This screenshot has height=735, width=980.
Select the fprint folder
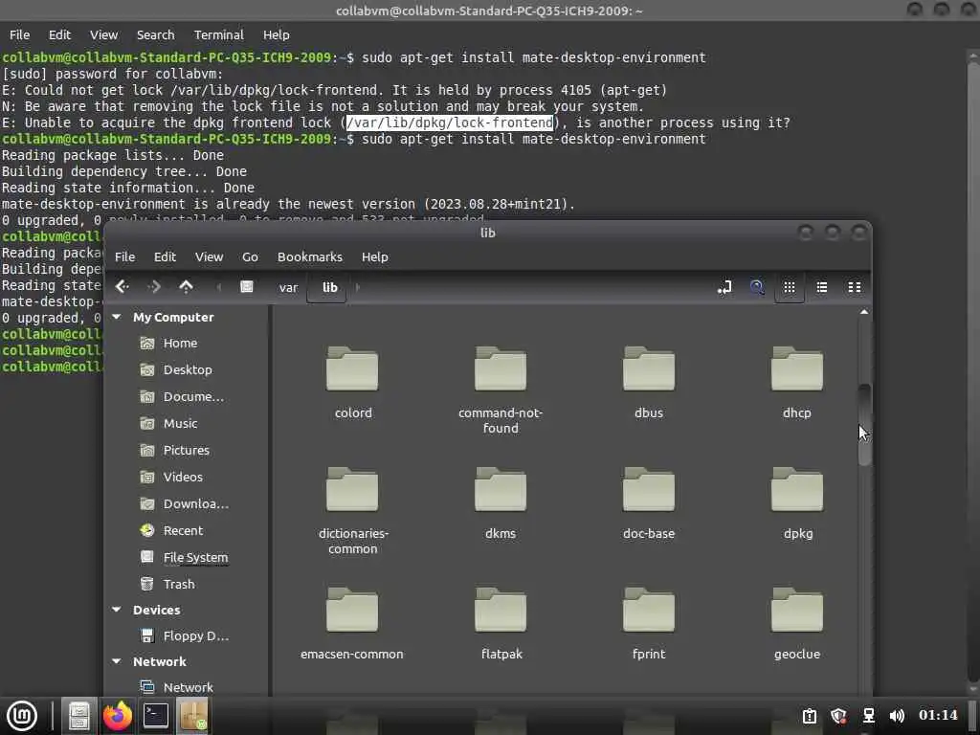[649, 624]
